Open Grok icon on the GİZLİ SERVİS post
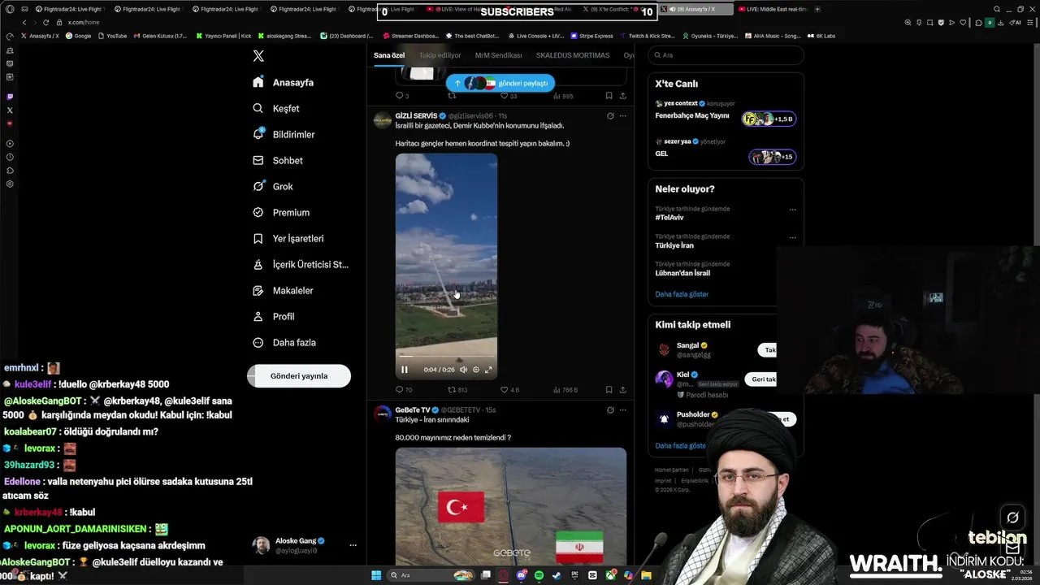The image size is (1040, 585). coord(610,116)
